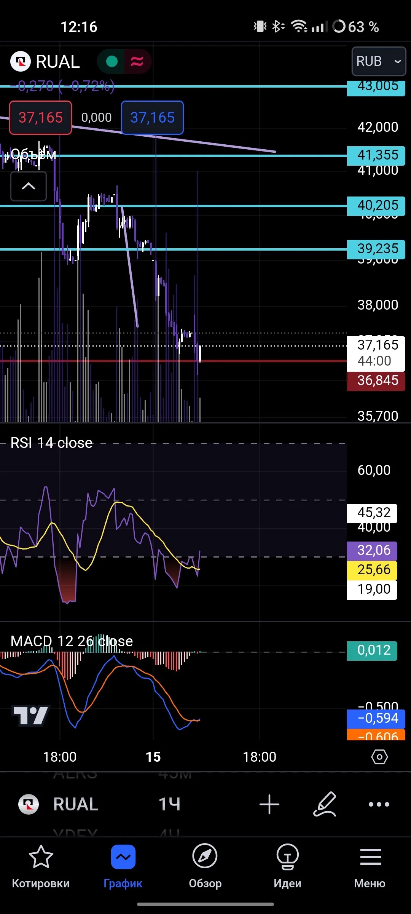411x914 pixels.
Task: Tap the 40,205 horizontal level price label
Action: 376,206
